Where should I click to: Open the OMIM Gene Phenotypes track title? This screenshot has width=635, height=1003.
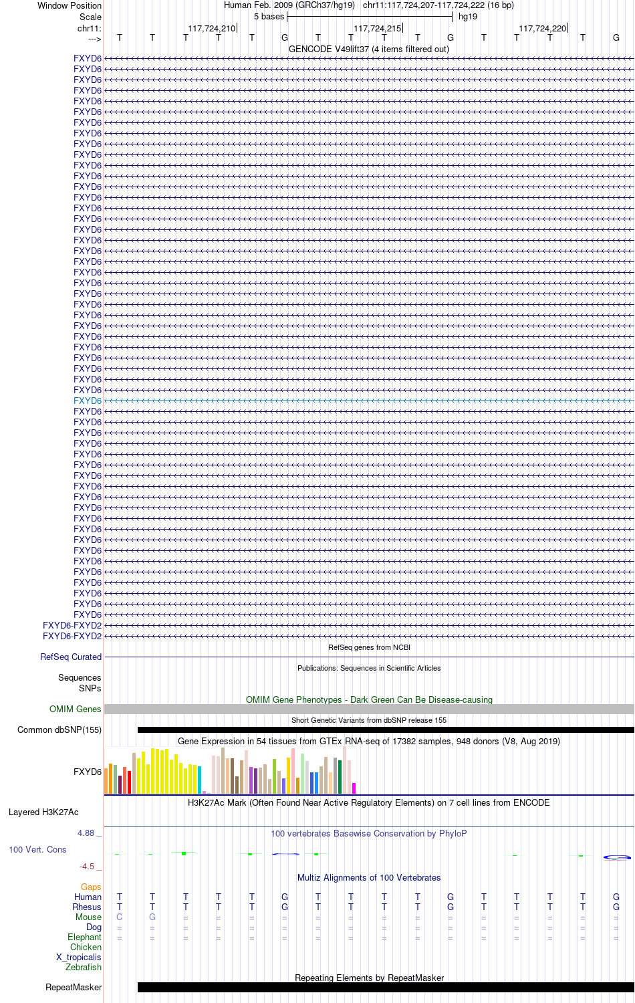click(369, 699)
